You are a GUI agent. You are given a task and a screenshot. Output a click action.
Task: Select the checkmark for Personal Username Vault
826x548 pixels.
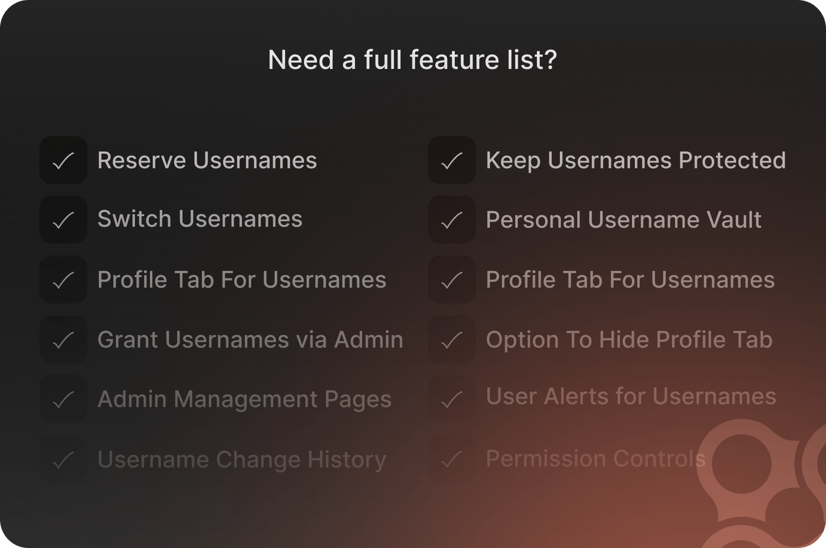(x=451, y=220)
